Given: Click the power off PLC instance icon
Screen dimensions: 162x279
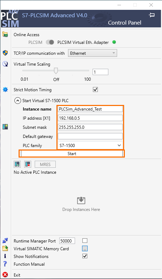Looking at the screenshot, I should point(28,164).
